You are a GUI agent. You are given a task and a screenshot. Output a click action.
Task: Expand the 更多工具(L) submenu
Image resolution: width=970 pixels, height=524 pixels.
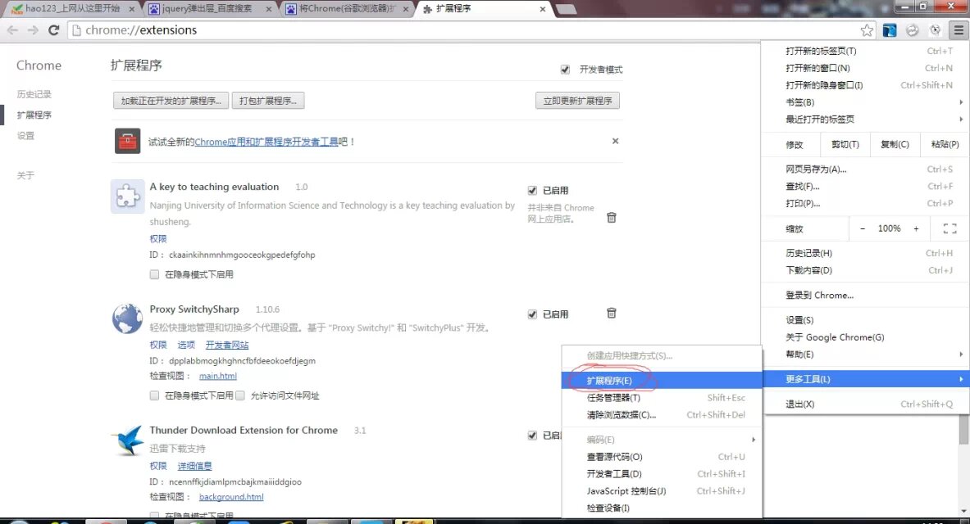865,379
